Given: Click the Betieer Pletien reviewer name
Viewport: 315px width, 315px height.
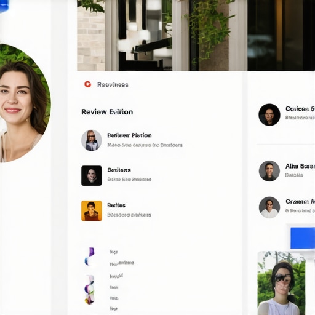Looking at the screenshot, I should pos(129,135).
